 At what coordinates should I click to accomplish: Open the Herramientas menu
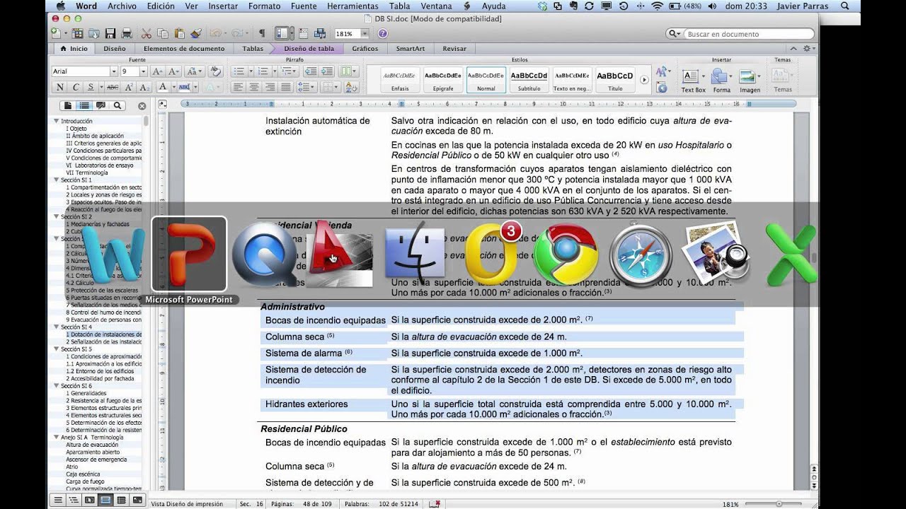352,6
